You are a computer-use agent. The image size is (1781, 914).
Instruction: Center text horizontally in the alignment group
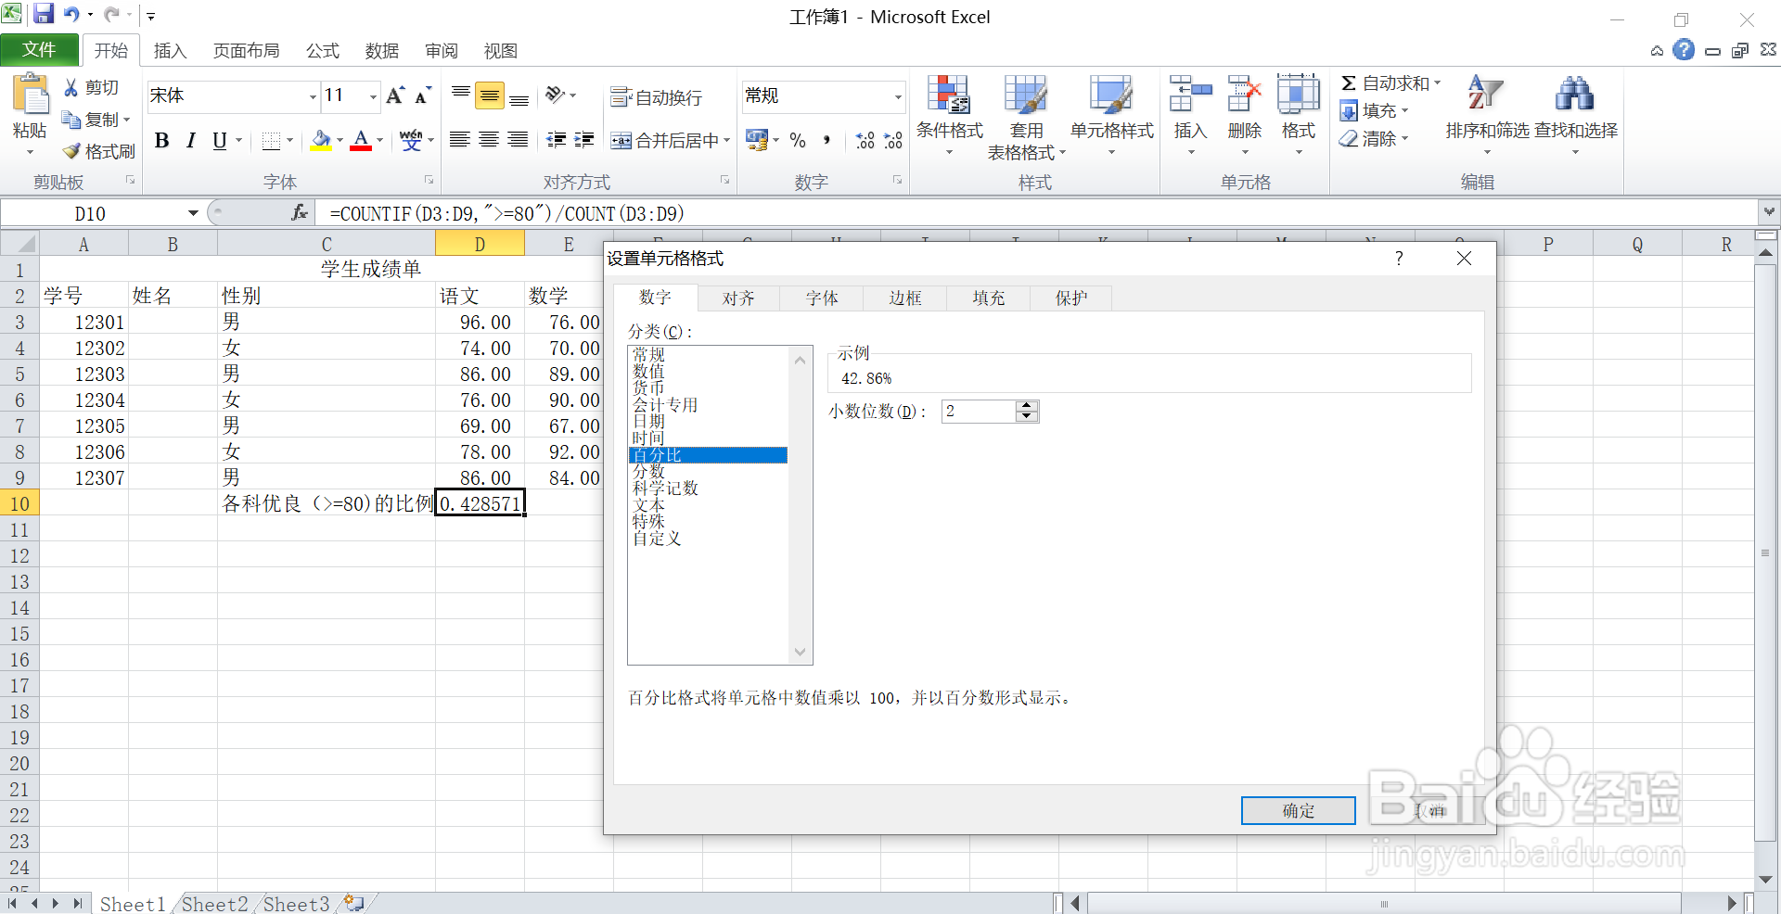(489, 140)
